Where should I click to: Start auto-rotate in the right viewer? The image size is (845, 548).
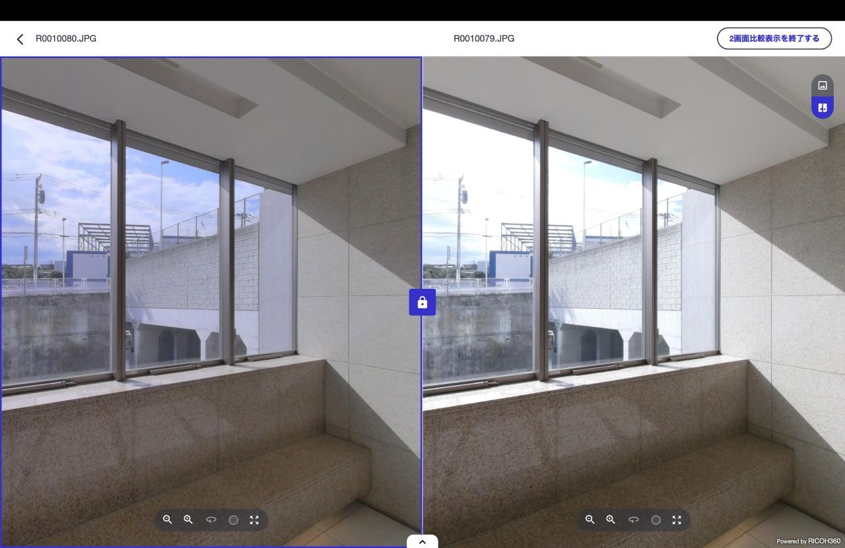[x=634, y=520]
